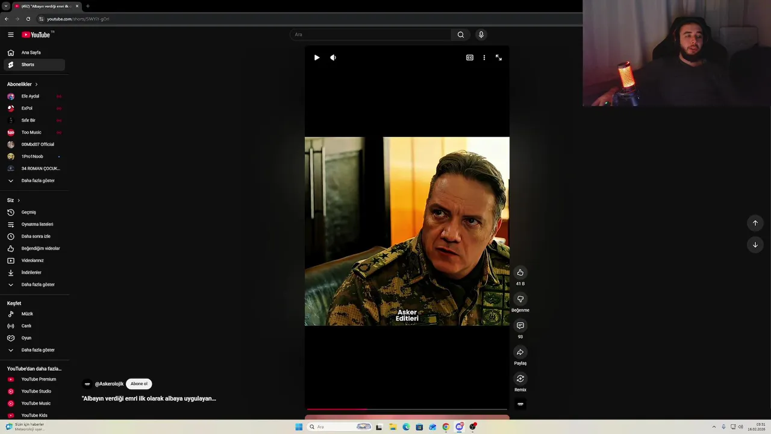Open the Windows Start menu

tap(299, 427)
